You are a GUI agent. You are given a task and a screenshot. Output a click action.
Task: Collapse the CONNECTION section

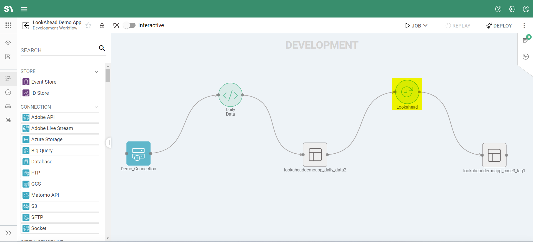tap(96, 107)
